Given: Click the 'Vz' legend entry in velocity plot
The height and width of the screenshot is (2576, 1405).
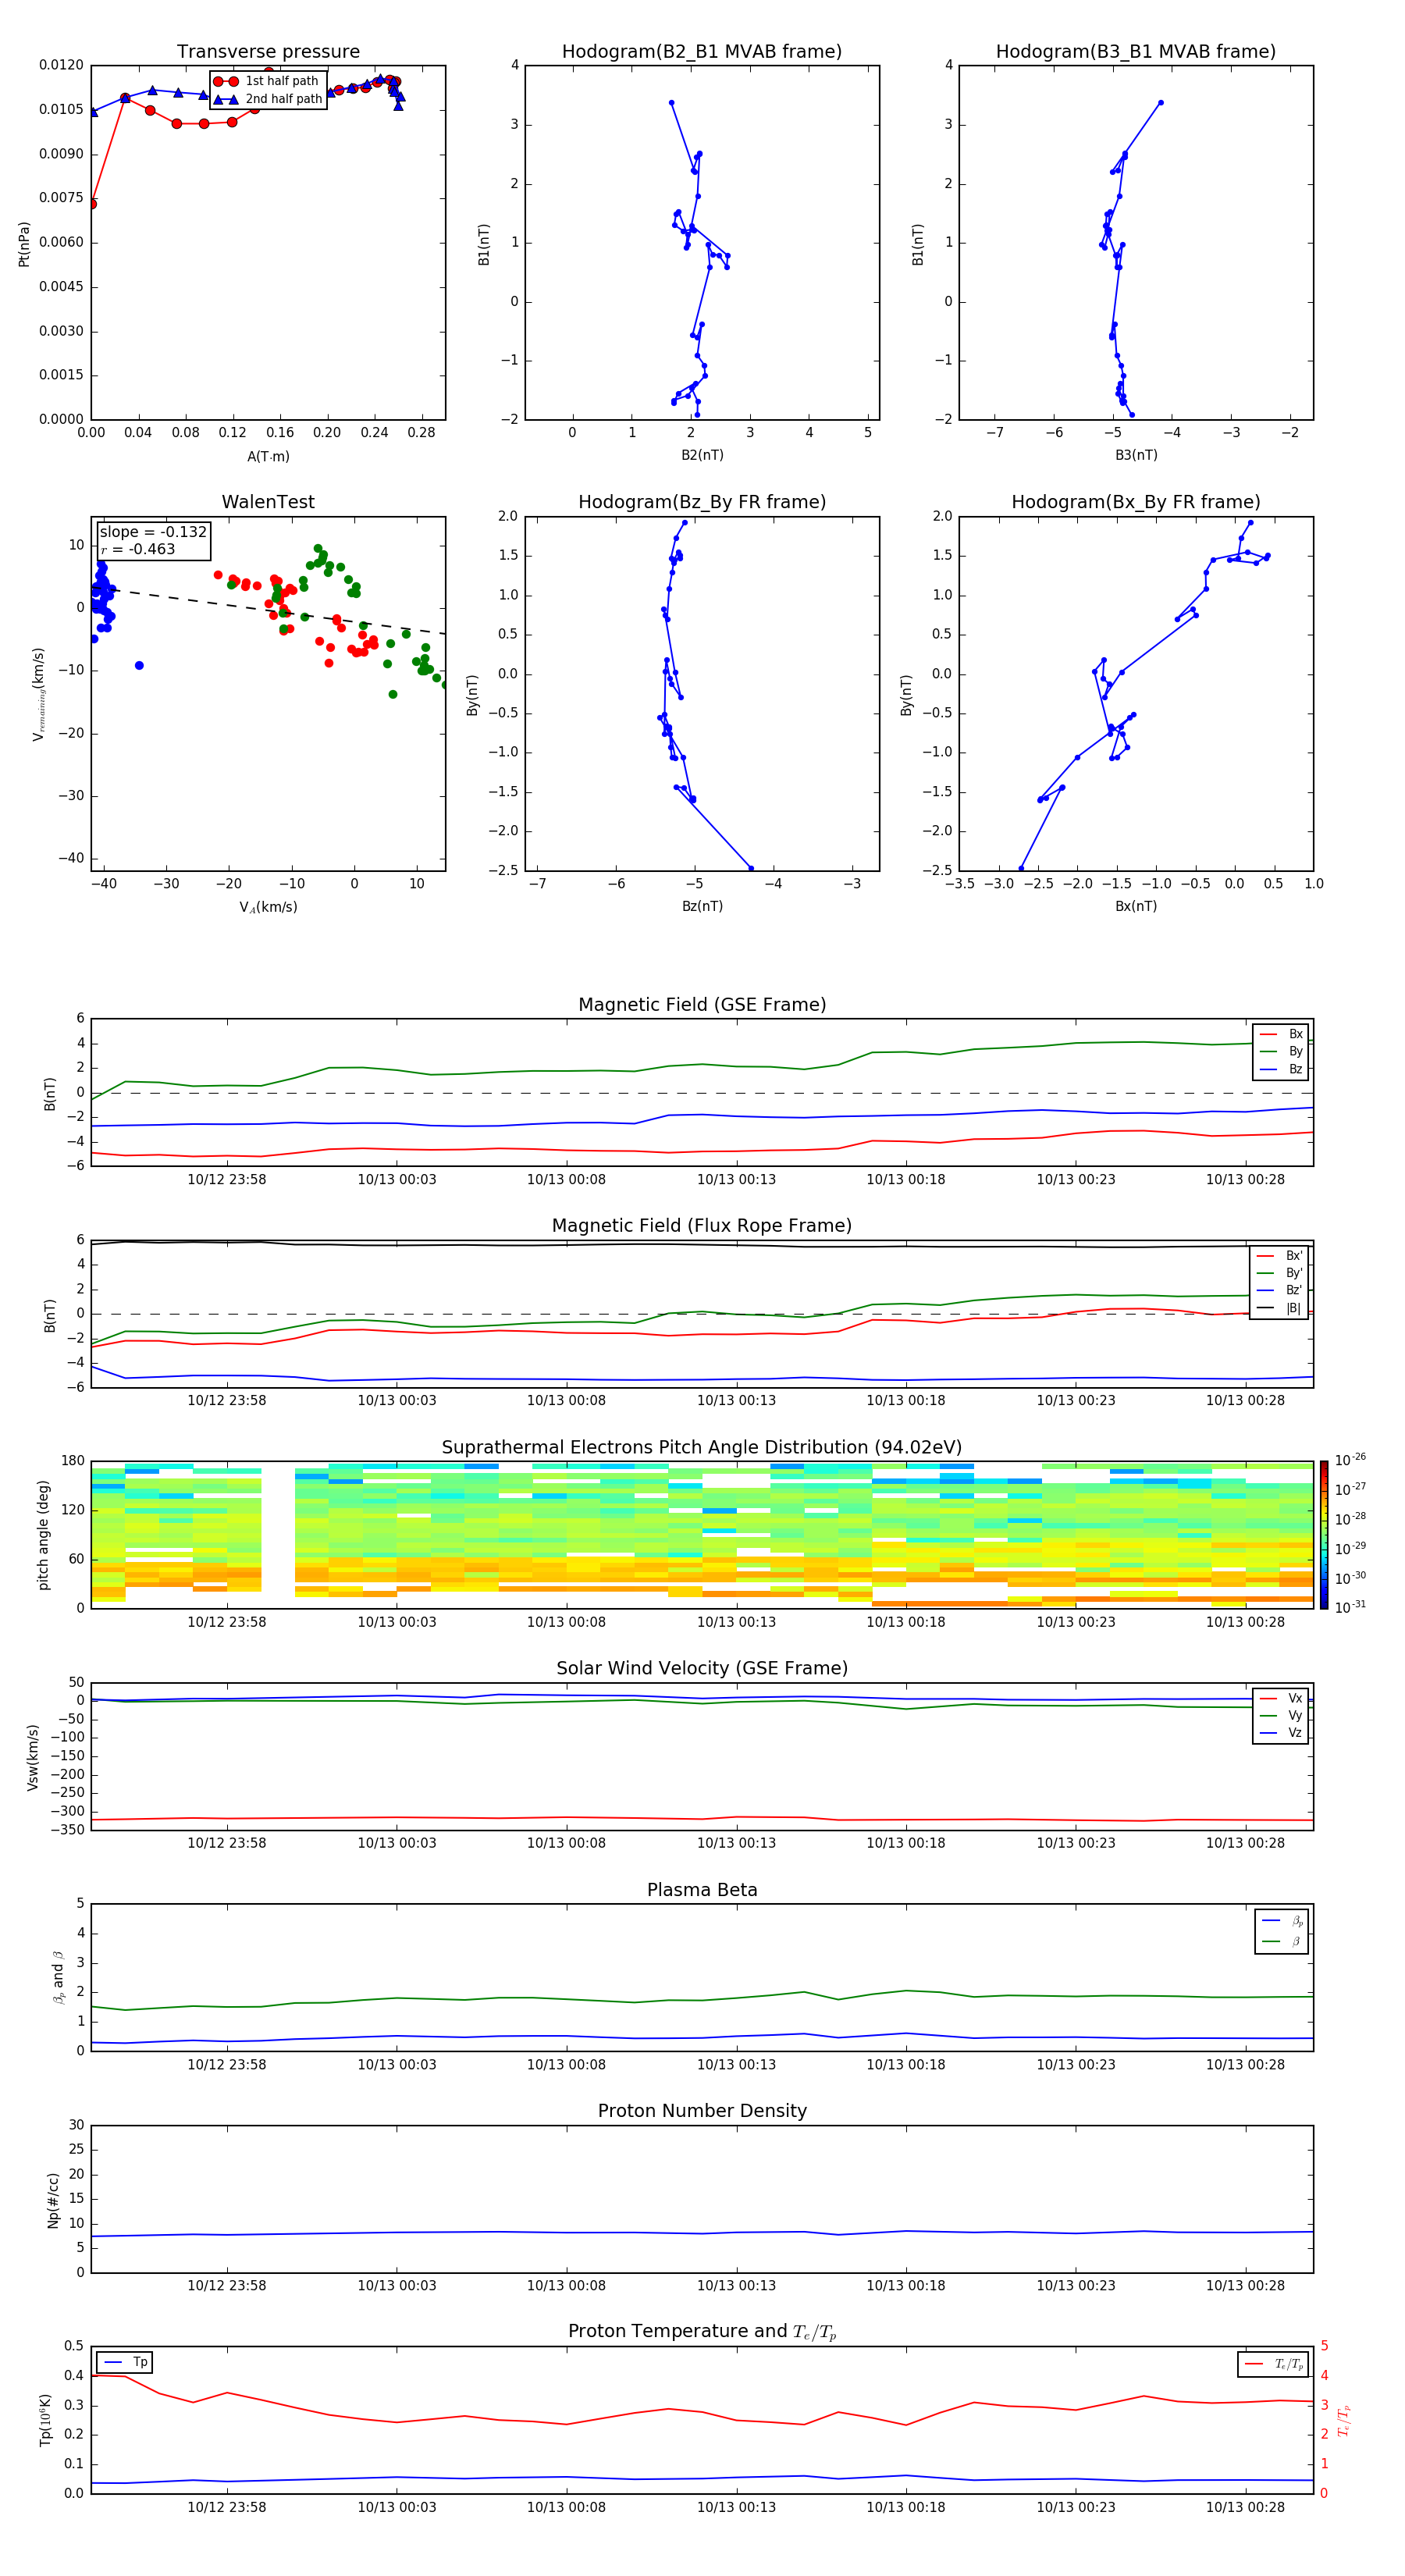Looking at the screenshot, I should point(1281,1733).
